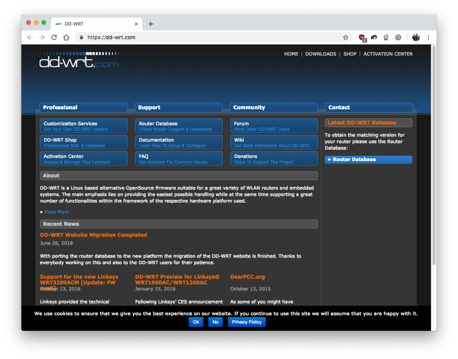The width and height of the screenshot is (458, 359).
Task: Open the DD-WRT Shop tile
Action: tap(84, 142)
